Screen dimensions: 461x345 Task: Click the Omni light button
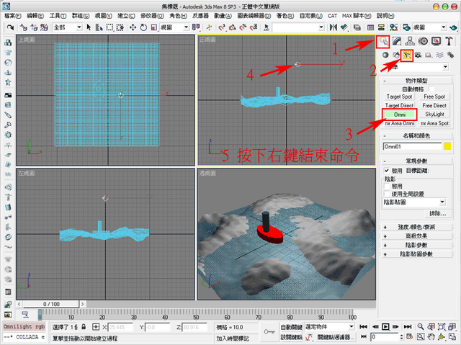coord(400,115)
